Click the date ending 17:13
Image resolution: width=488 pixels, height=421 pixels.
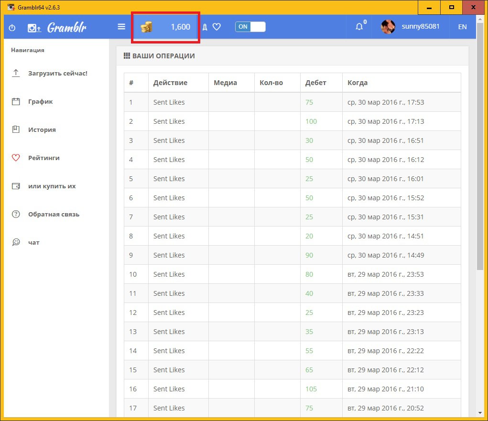[x=386, y=121]
